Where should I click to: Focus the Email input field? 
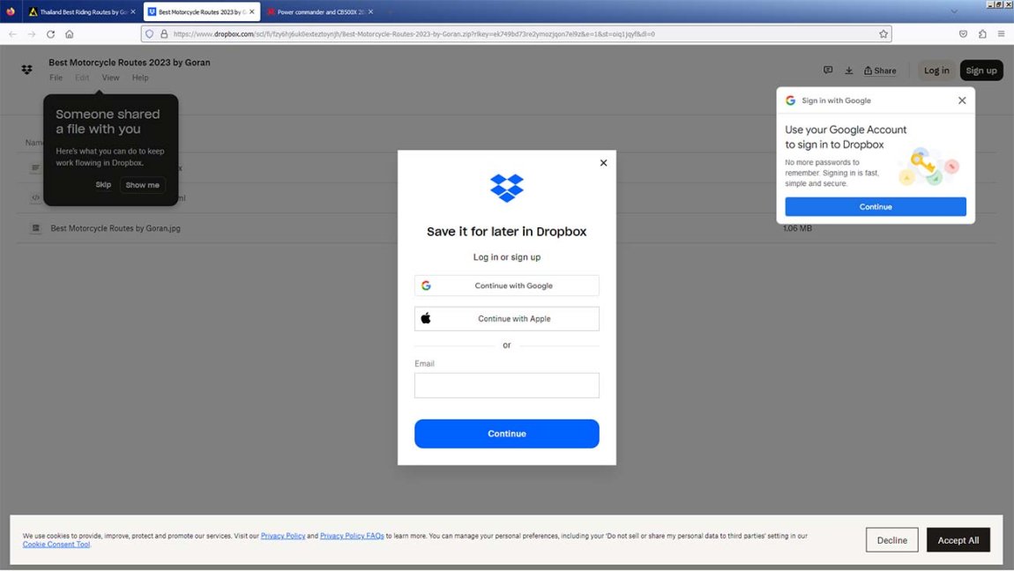[506, 385]
